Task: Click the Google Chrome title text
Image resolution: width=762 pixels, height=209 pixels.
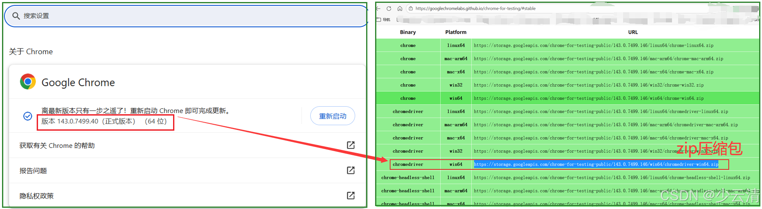Action: tap(78, 82)
